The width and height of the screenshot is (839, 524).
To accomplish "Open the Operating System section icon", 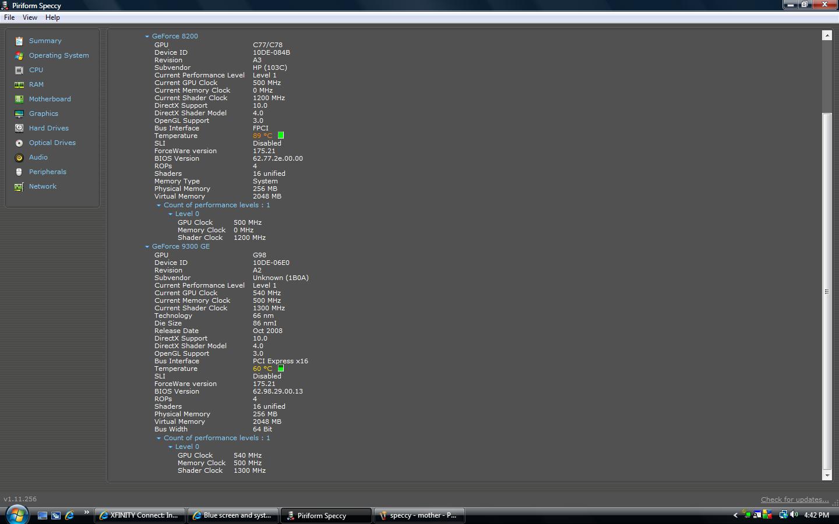I will click(19, 55).
